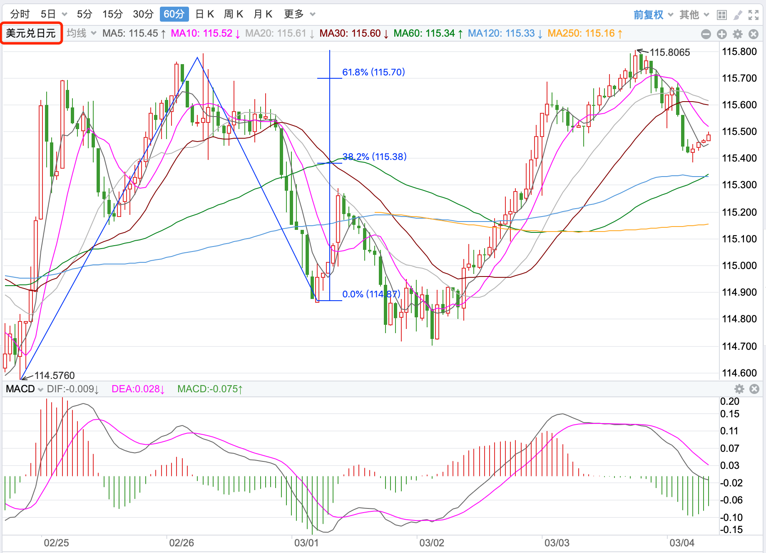Image resolution: width=766 pixels, height=553 pixels.
Task: Click the 03/01 date axis label
Action: tap(306, 543)
